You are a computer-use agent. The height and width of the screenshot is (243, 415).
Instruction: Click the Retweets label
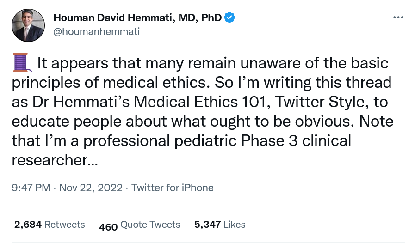(x=65, y=225)
